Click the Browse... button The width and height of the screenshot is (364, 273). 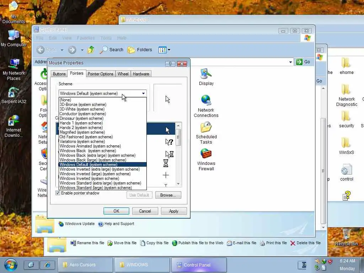(x=168, y=195)
